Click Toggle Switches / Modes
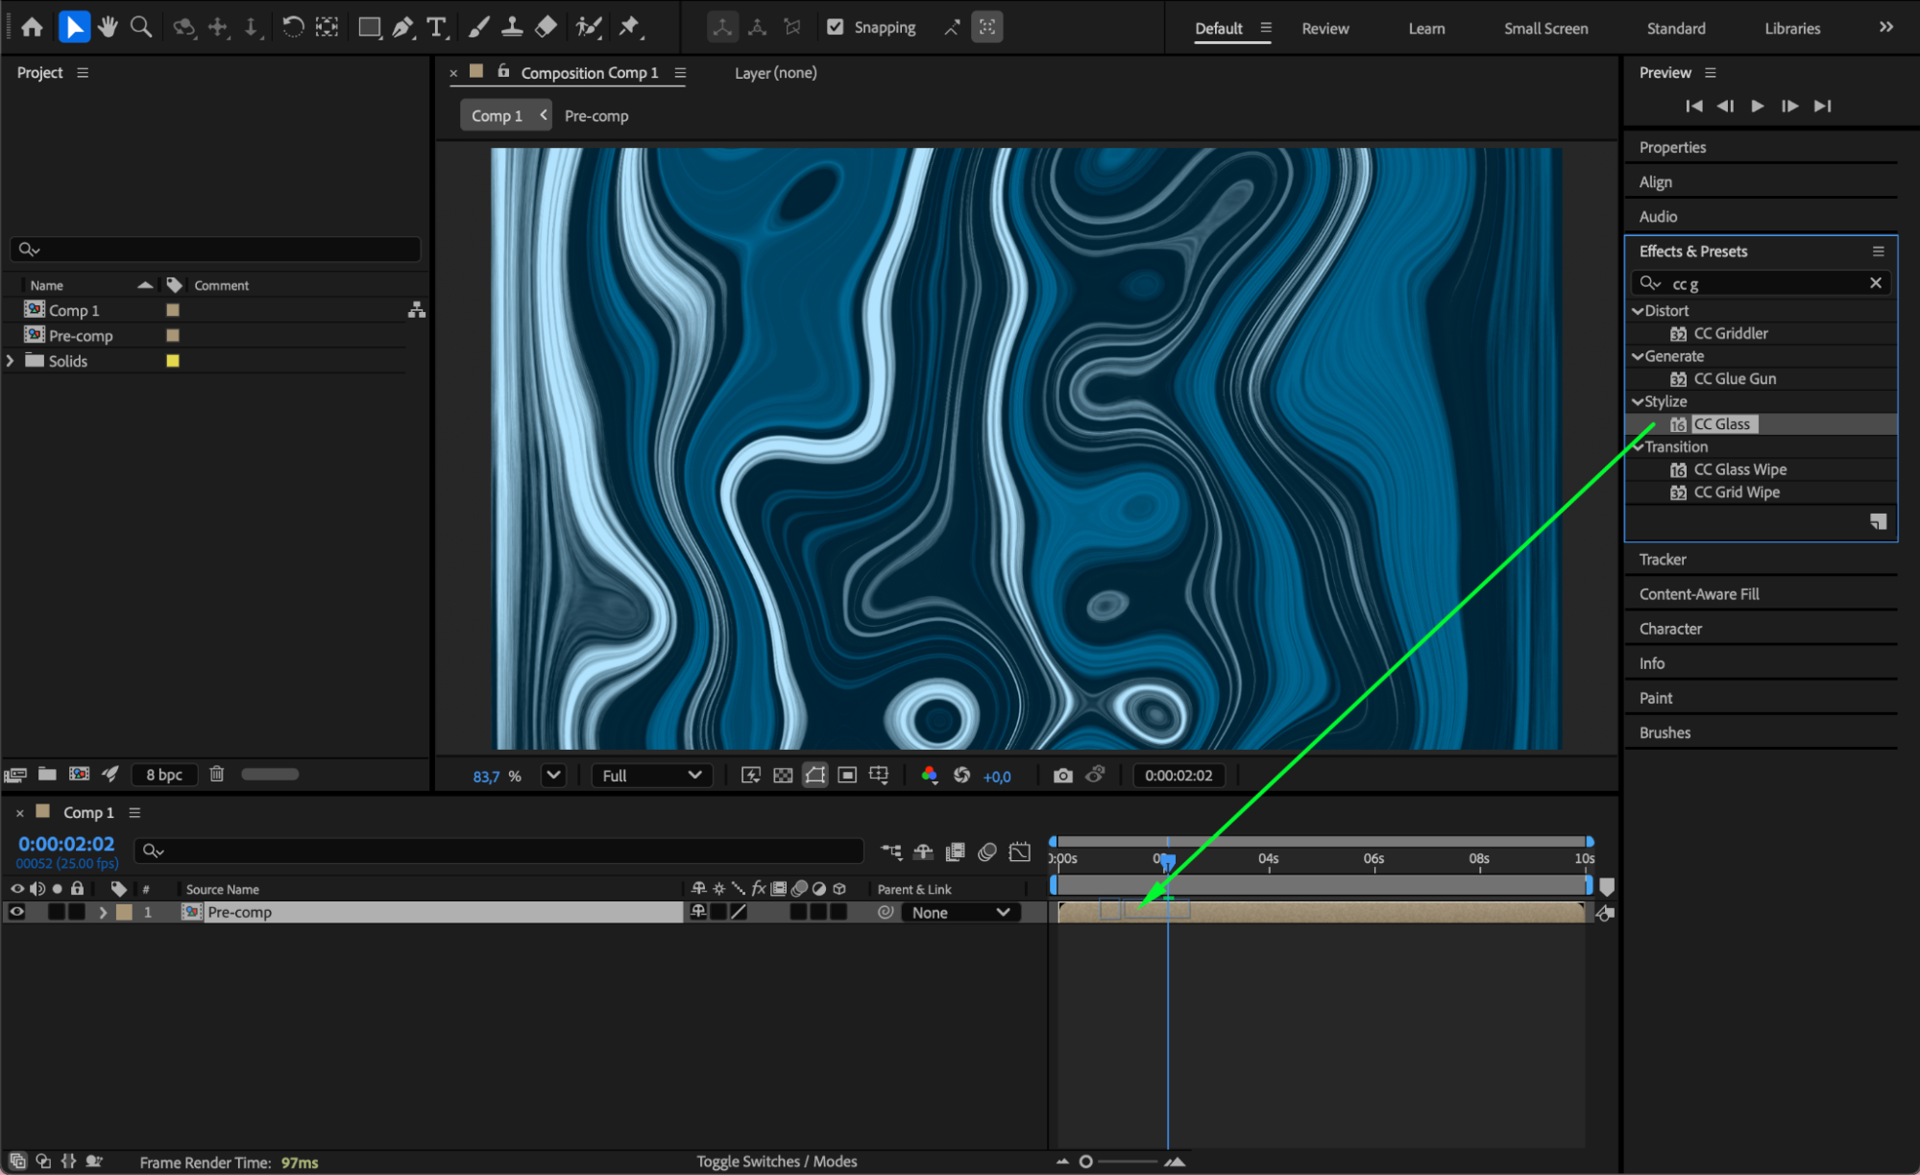This screenshot has width=1920, height=1175. click(x=776, y=1162)
